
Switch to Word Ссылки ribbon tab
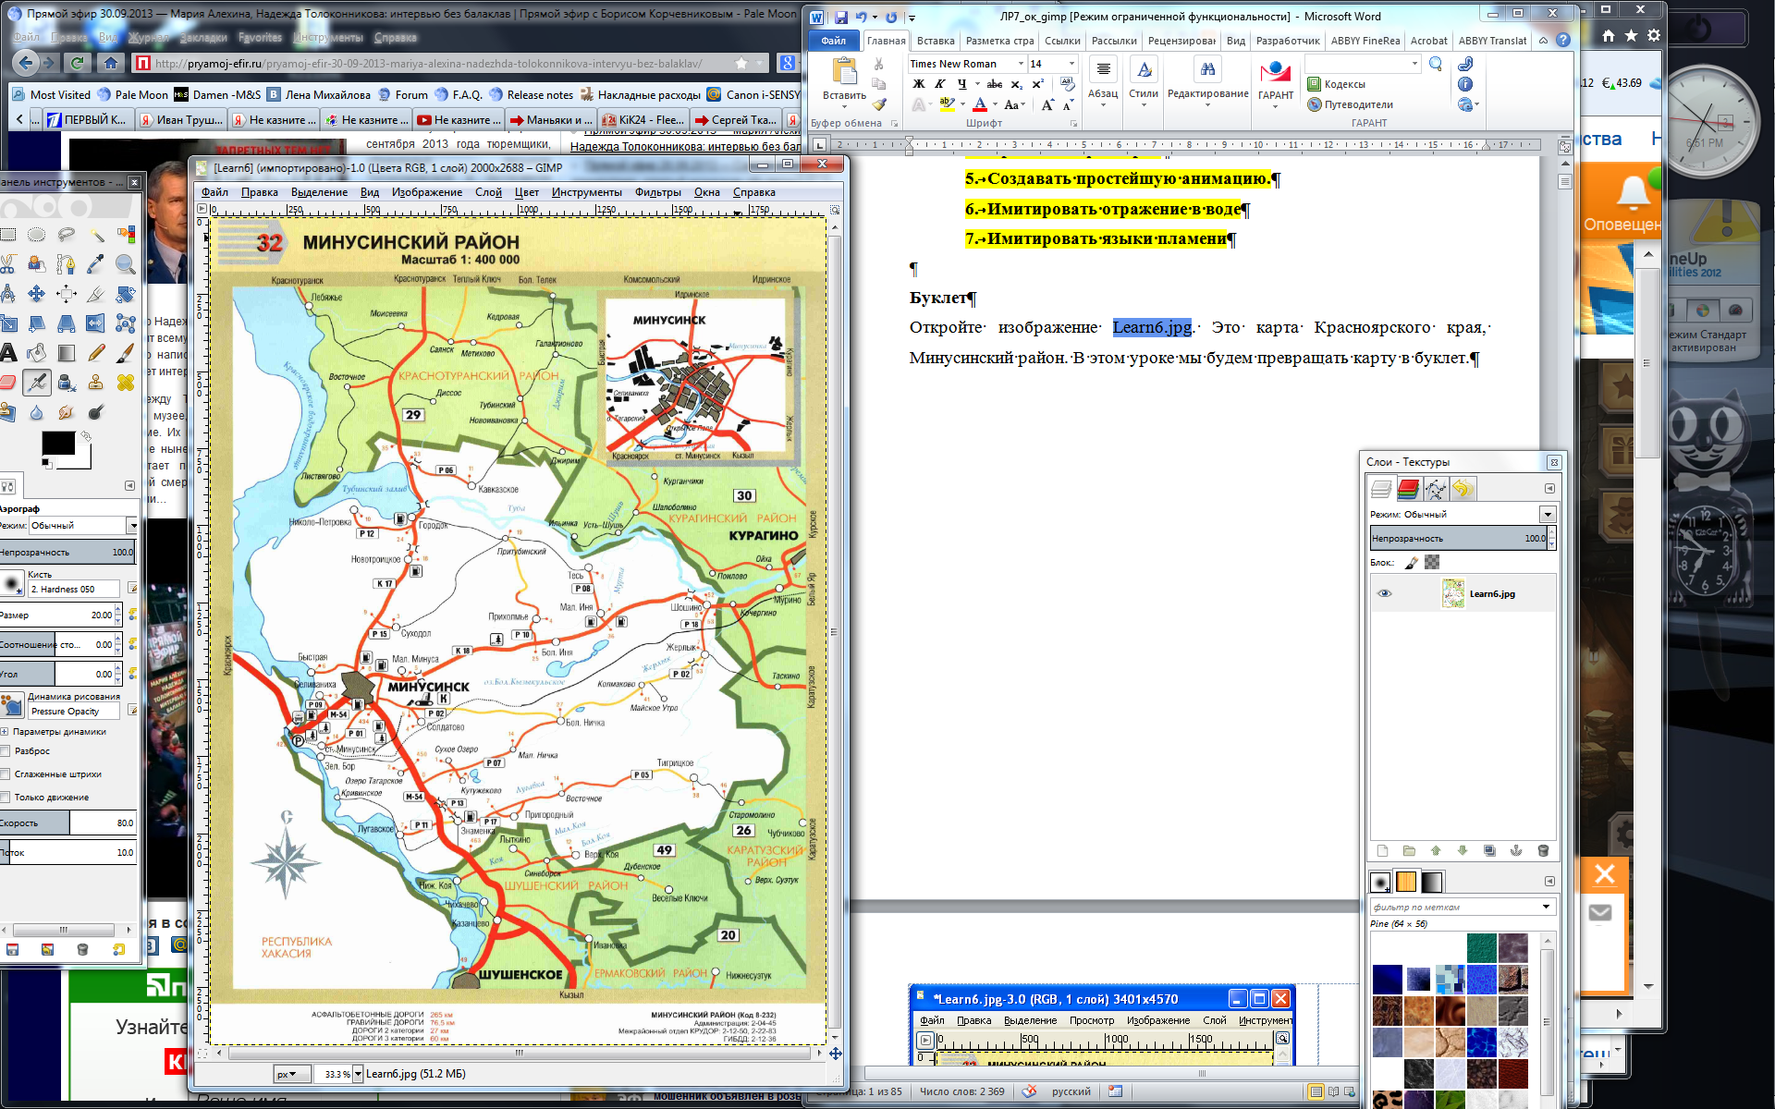(x=1062, y=41)
